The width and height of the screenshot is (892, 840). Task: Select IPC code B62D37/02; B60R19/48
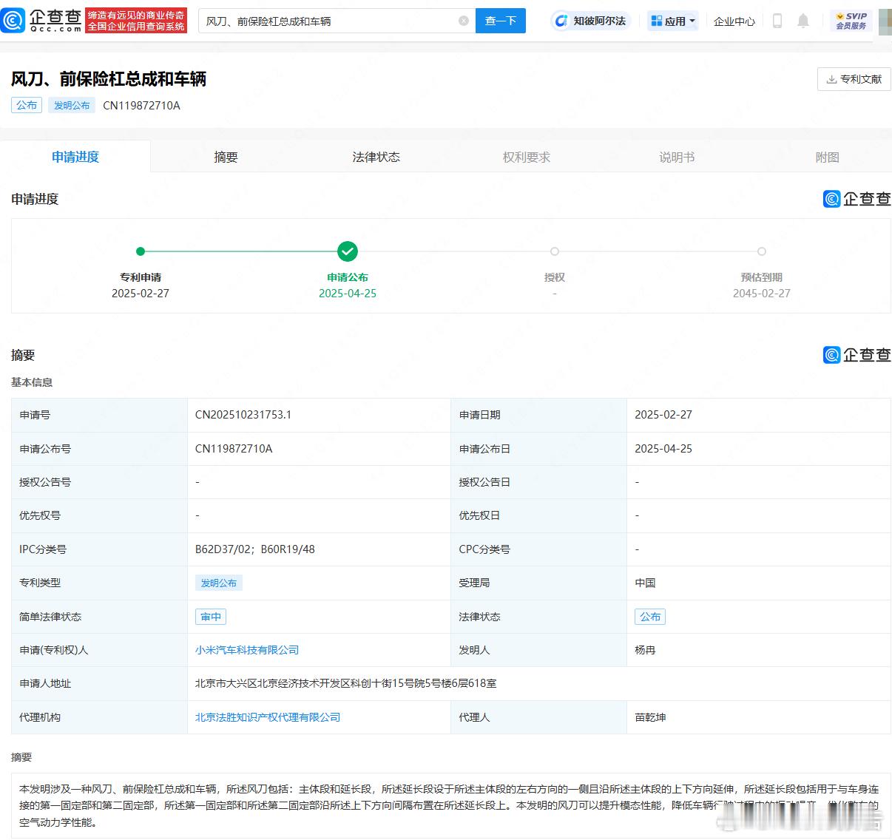click(x=255, y=549)
